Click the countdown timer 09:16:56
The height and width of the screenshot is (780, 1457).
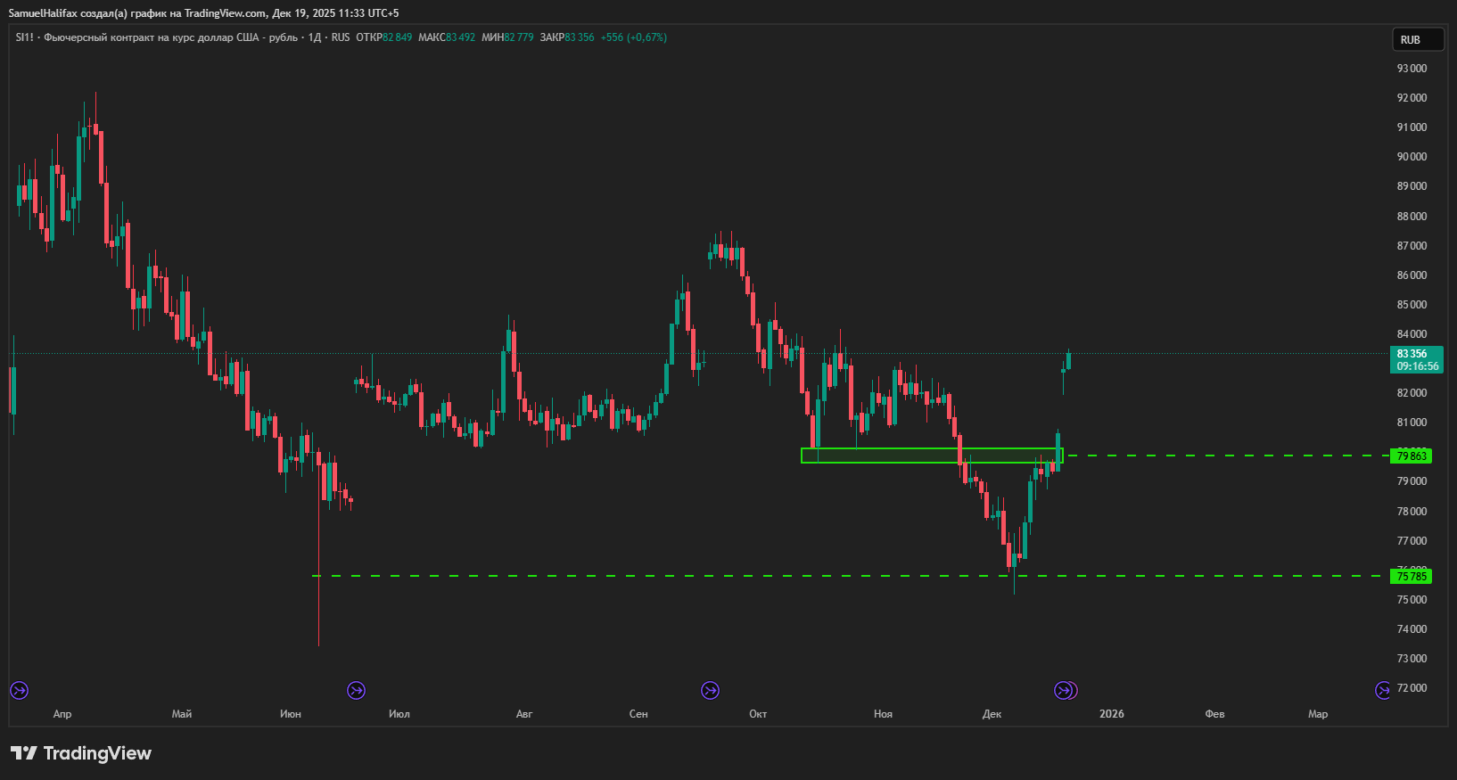pos(1418,366)
